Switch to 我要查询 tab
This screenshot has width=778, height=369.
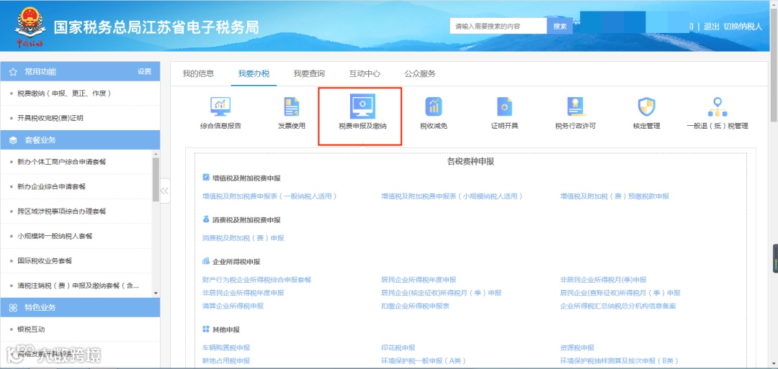(x=309, y=74)
